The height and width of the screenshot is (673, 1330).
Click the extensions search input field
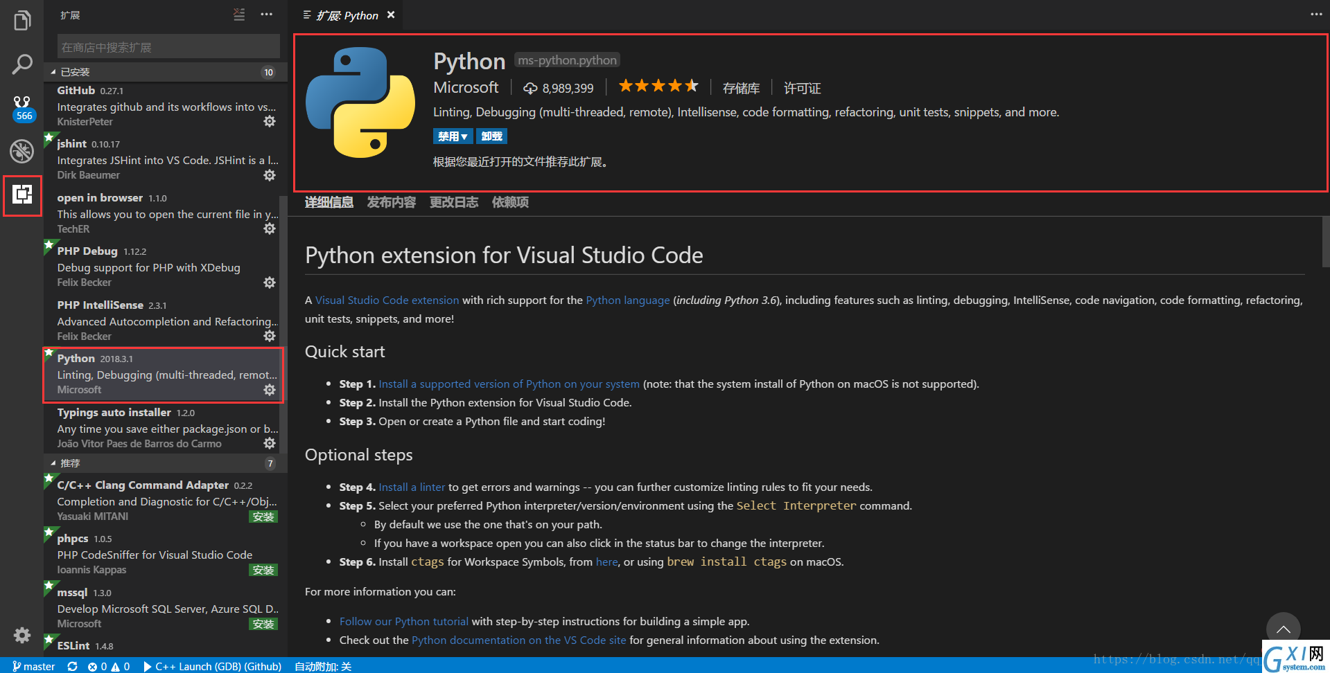(168, 47)
